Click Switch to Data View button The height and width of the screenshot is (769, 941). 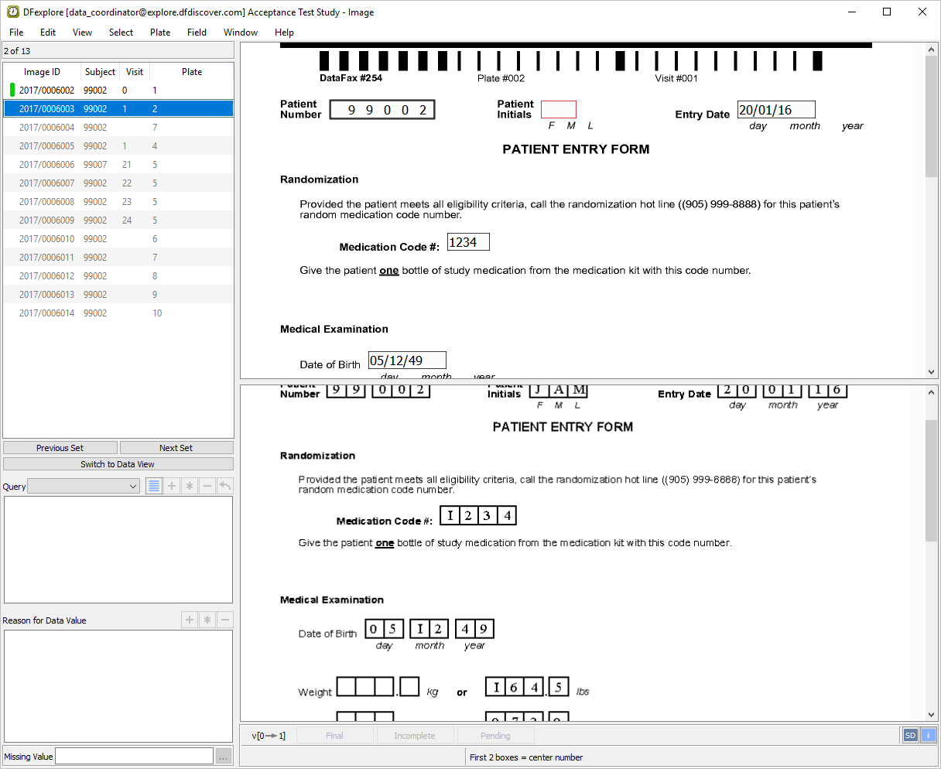pos(118,464)
